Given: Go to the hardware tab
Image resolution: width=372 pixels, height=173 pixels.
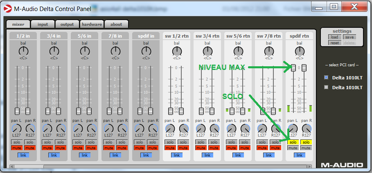Looking at the screenshot, I should (92, 24).
